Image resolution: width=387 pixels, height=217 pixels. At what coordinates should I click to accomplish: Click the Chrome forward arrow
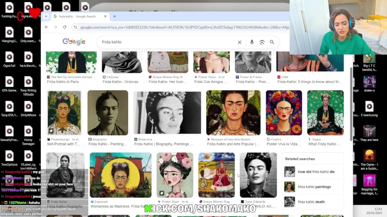[55, 27]
